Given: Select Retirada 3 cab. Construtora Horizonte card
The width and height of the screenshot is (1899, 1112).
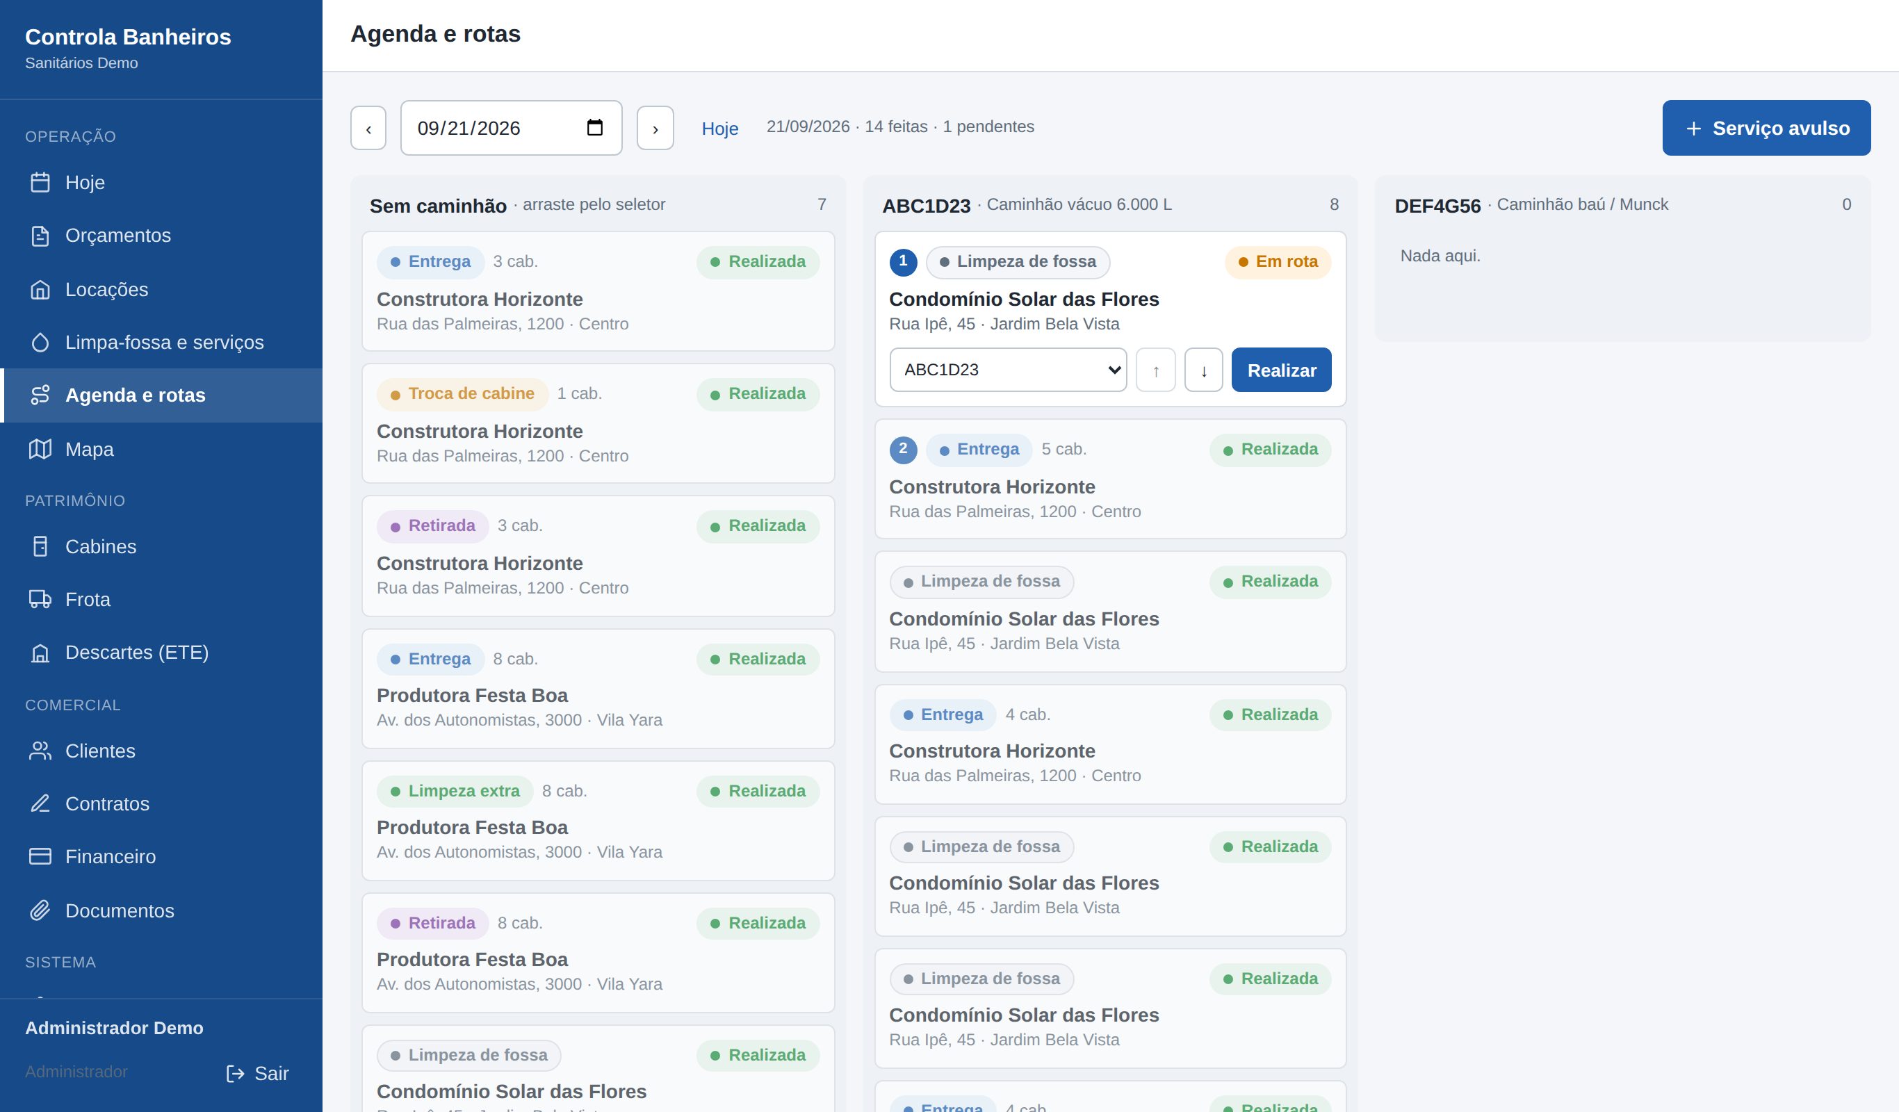Looking at the screenshot, I should pyautogui.click(x=598, y=556).
